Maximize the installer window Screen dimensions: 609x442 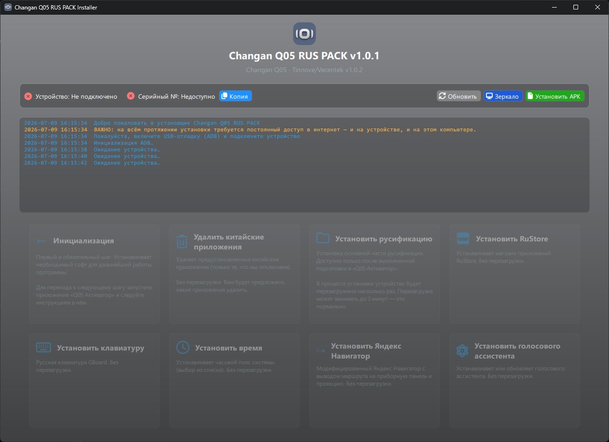pyautogui.click(x=576, y=7)
